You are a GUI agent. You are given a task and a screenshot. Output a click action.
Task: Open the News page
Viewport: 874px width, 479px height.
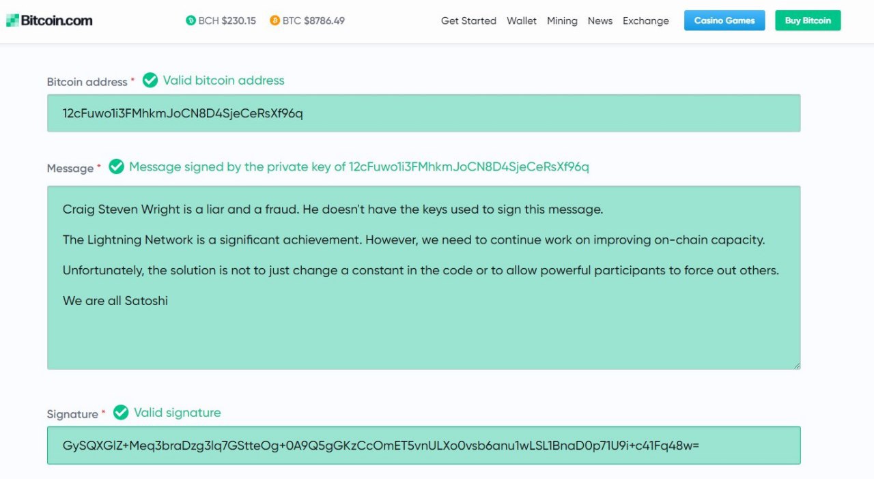point(600,20)
